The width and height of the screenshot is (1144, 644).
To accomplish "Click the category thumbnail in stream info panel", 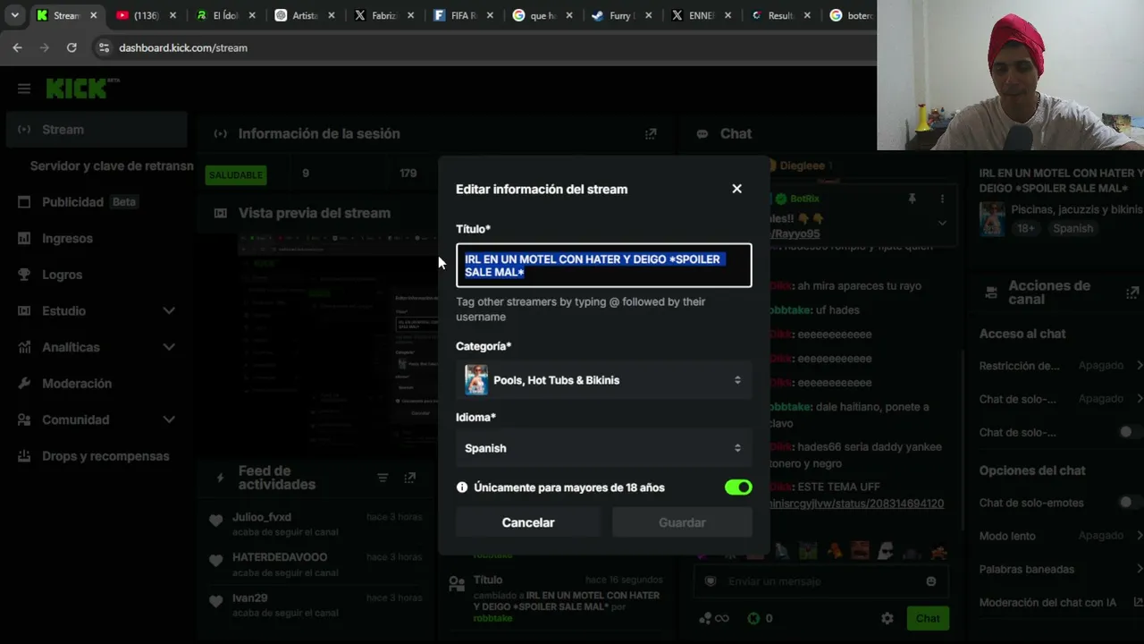I will (x=992, y=219).
